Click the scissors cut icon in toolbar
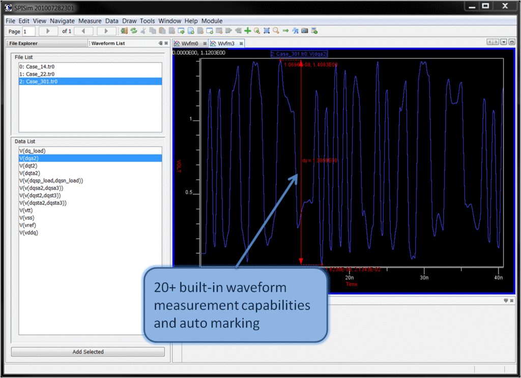This screenshot has width=521, height=378. tap(143, 31)
